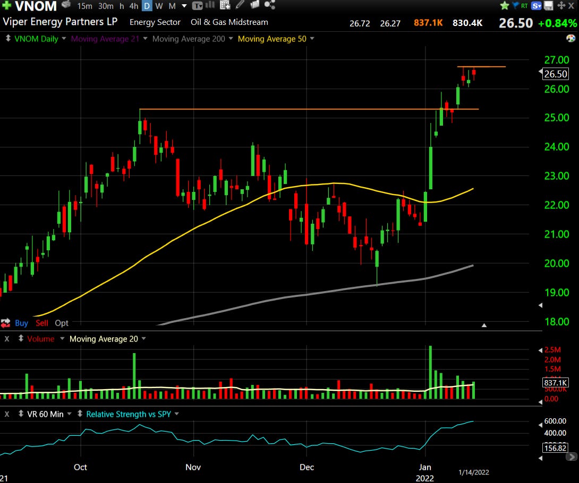Open the VR 60 Min dropdown arrow

[x=70, y=414]
